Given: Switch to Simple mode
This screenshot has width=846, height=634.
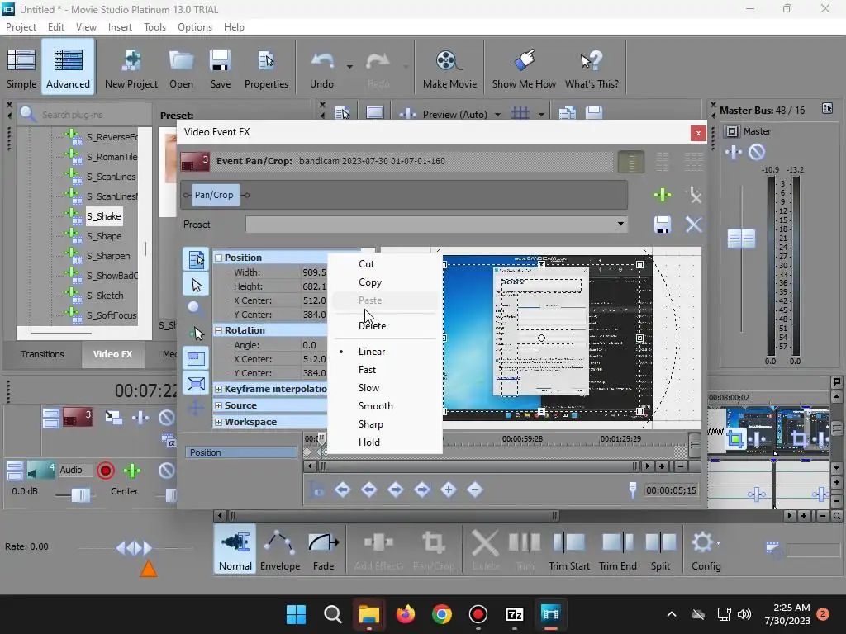Looking at the screenshot, I should click(x=21, y=68).
